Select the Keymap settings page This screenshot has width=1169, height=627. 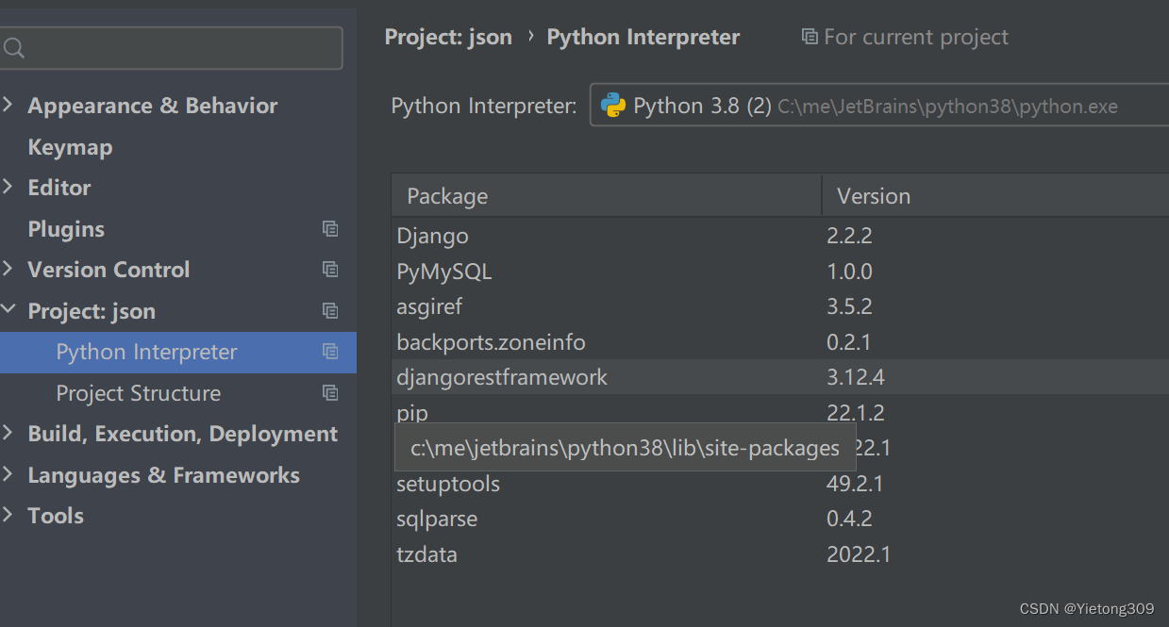(x=70, y=146)
